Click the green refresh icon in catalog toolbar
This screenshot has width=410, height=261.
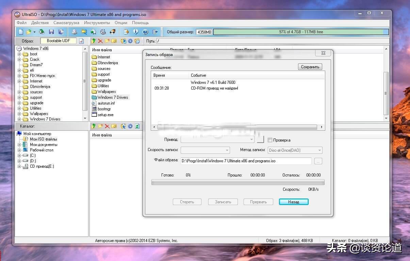coord(137,126)
